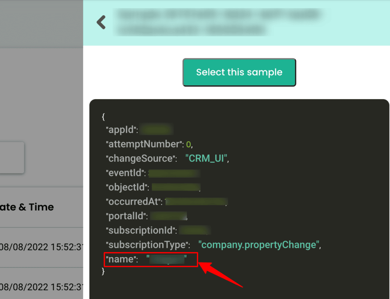Click the "changeSource" key label
The image size is (390, 299).
click(x=141, y=159)
